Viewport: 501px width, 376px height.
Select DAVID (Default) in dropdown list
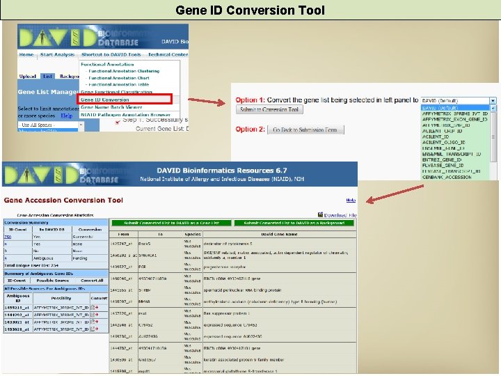pos(456,108)
